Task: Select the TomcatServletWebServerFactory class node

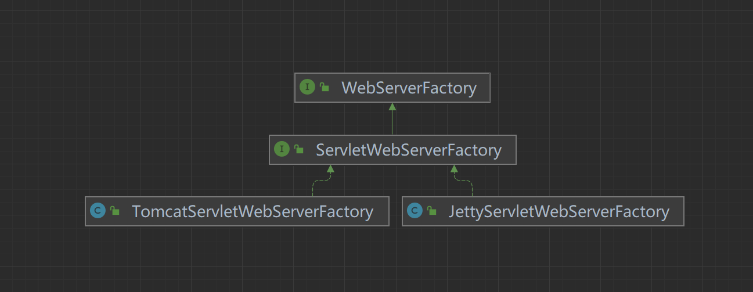Action: click(237, 211)
